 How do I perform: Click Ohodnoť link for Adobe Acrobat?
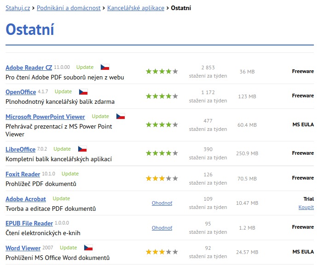[x=162, y=203]
